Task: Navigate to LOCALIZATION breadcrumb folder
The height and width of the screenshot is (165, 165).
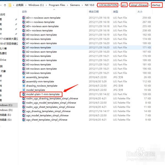Action: (108, 5)
